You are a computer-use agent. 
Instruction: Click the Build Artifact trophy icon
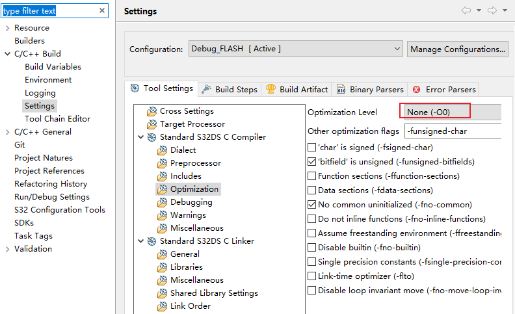point(271,88)
